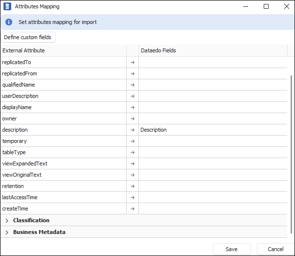Click the mapping arrow beside qualifiedName
This screenshot has height=256, width=295.
tap(132, 85)
